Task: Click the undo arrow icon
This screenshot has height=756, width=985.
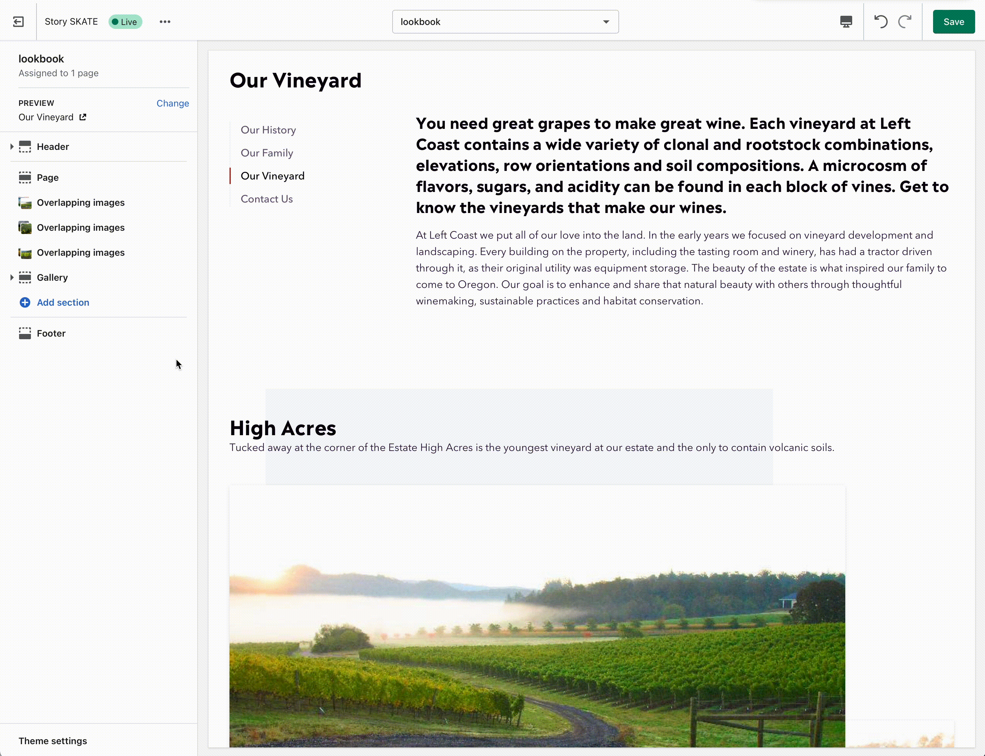Action: [880, 22]
